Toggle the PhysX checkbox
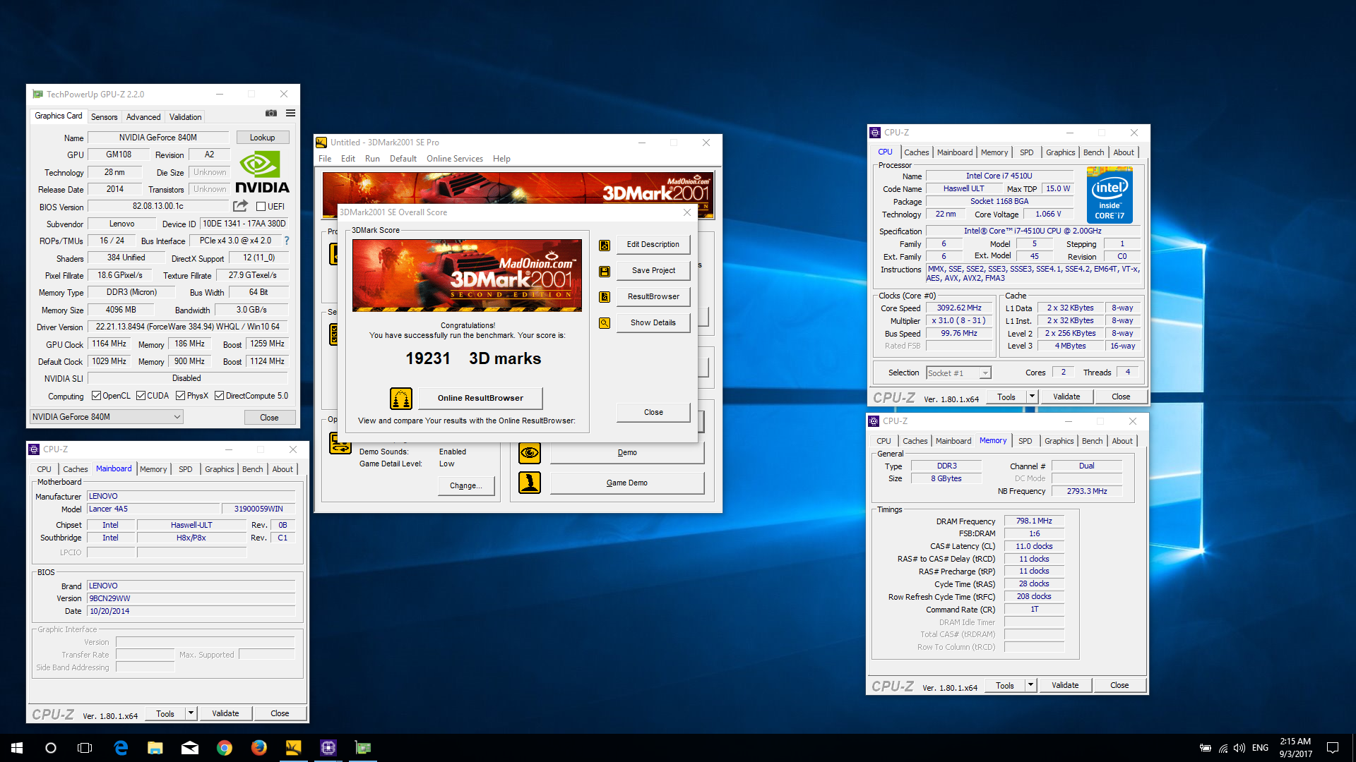Viewport: 1356px width, 762px height. [x=181, y=396]
